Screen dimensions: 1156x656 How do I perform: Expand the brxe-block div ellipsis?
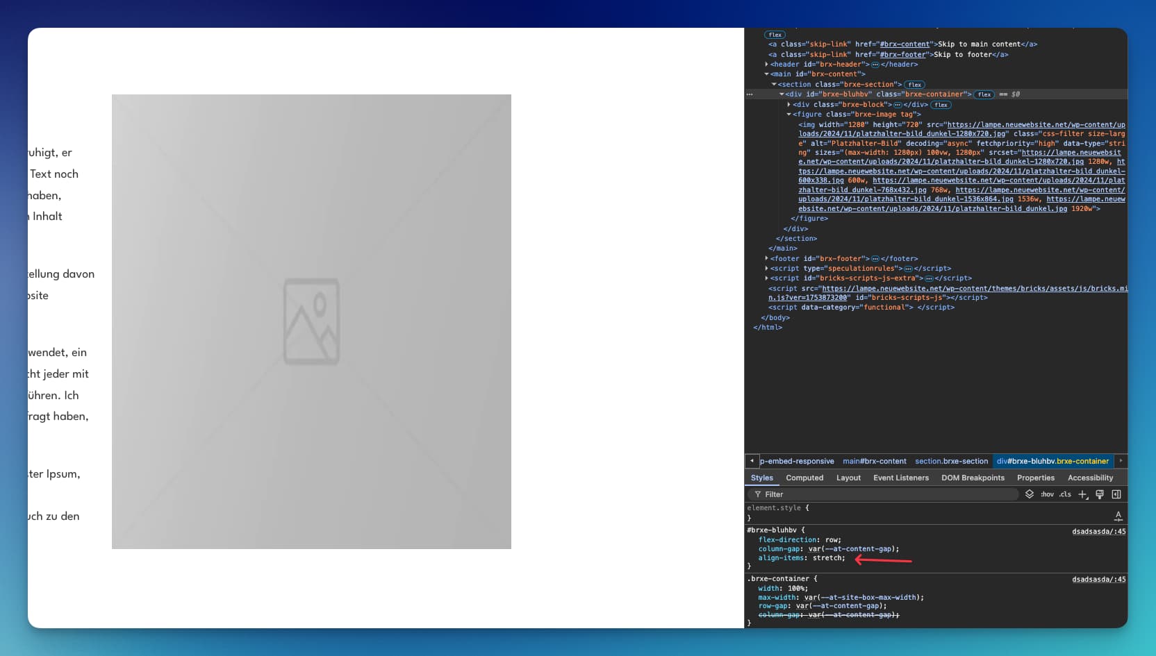pyautogui.click(x=897, y=105)
